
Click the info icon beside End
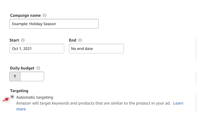pyautogui.click(x=80, y=40)
